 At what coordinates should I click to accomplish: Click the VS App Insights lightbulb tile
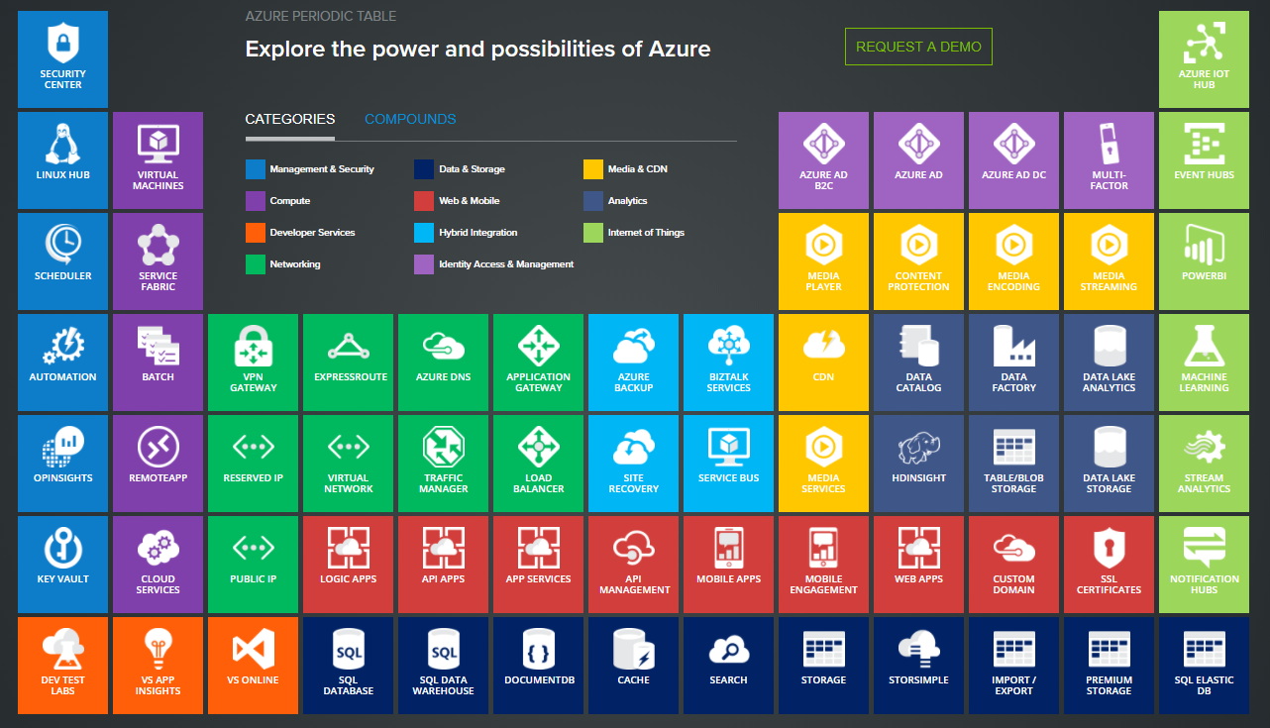tap(158, 665)
